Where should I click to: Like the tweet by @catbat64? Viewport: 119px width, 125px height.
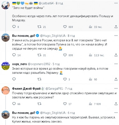click(x=65, y=27)
